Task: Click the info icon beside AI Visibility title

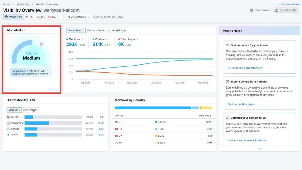Action: [x=25, y=30]
